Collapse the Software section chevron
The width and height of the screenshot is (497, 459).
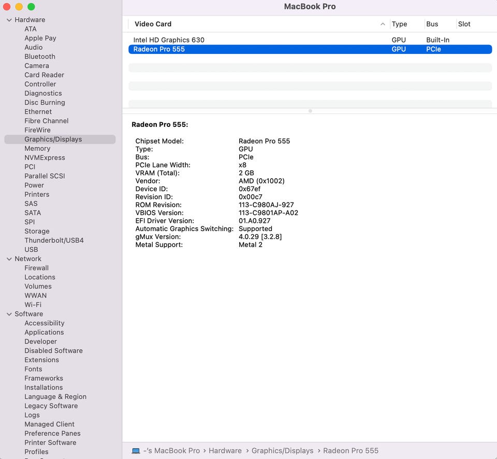pos(9,314)
